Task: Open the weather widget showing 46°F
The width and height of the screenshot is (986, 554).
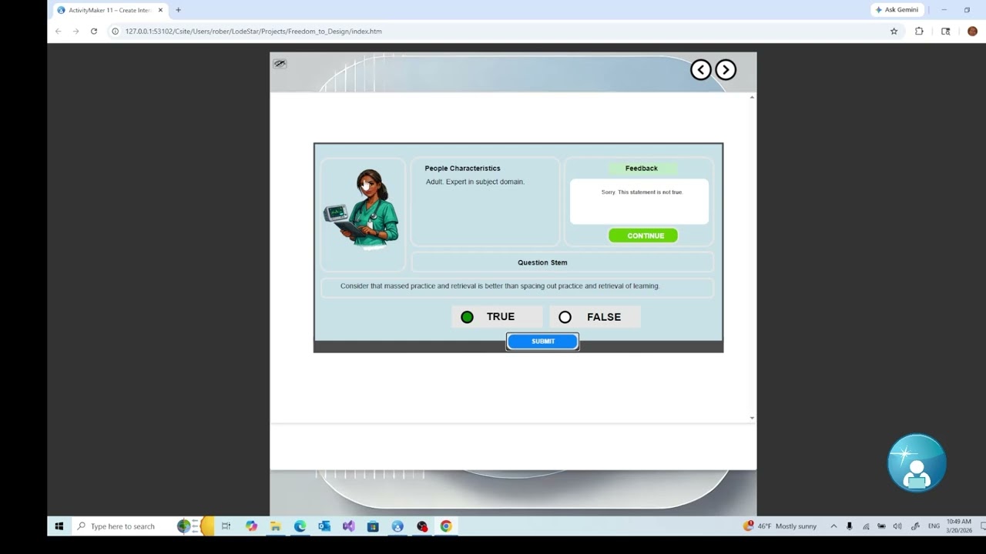Action: [780, 526]
